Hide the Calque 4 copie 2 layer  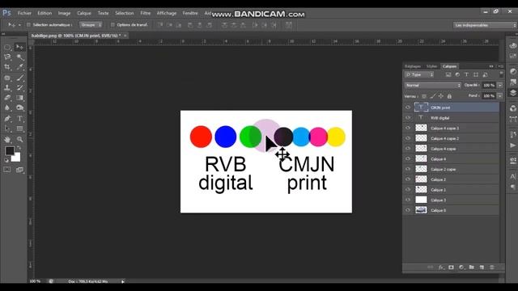click(x=408, y=138)
